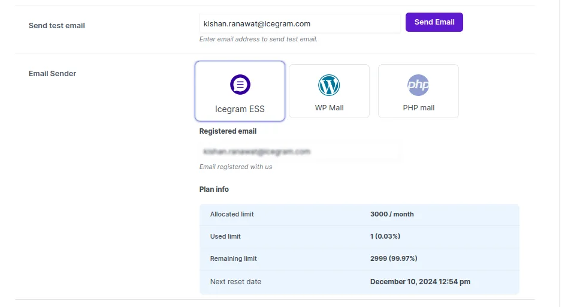Click the WordPress logo icon
This screenshot has height=307, width=565.
point(329,85)
